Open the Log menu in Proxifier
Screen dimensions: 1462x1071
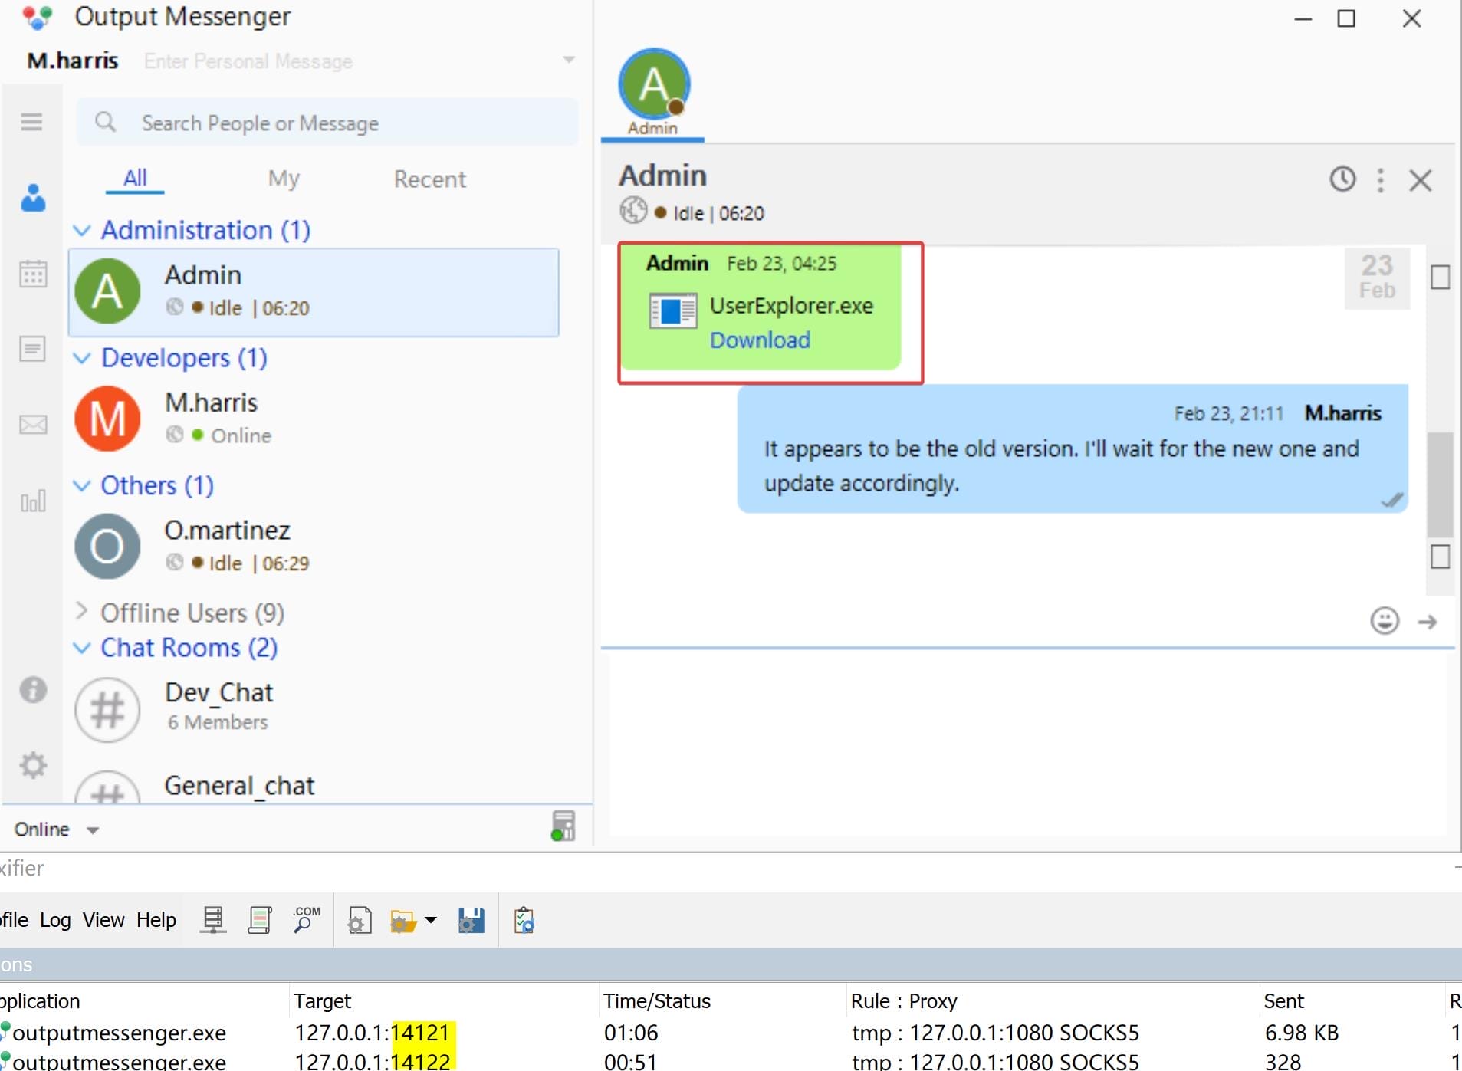point(55,920)
